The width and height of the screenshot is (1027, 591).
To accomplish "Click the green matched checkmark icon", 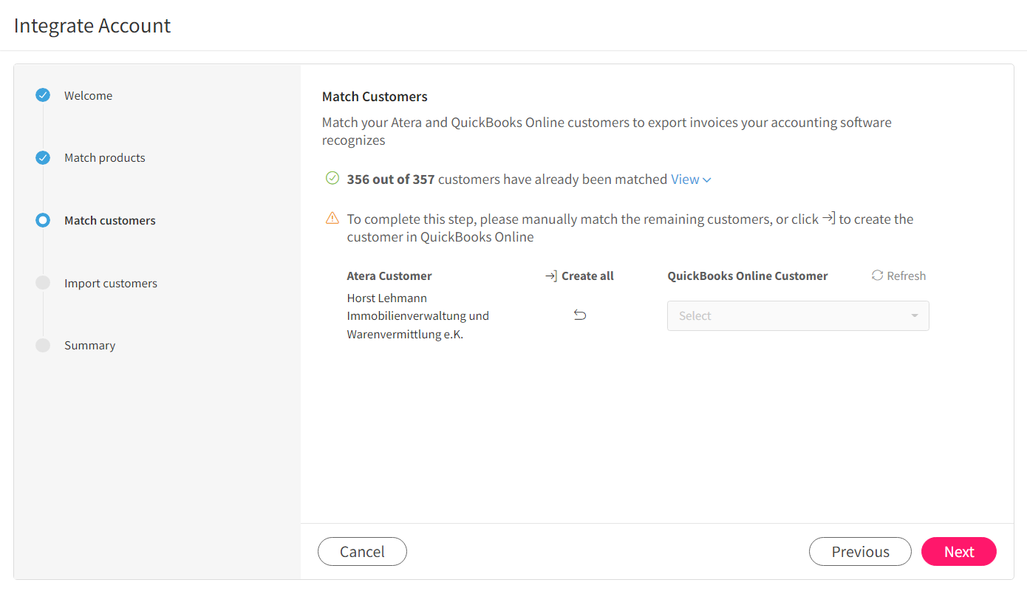I will 332,178.
